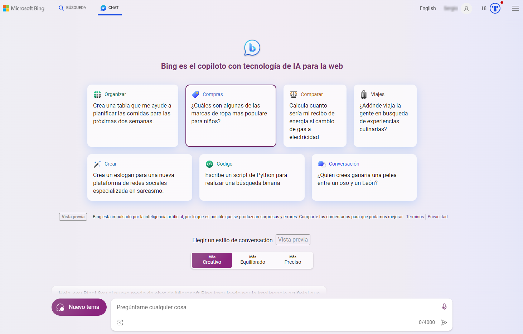
Task: Select the bear versus lion suggestion
Action: pyautogui.click(x=364, y=177)
